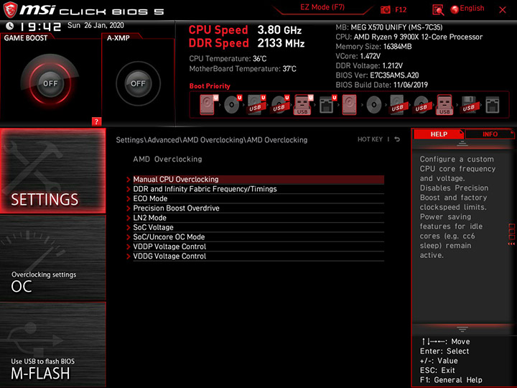Click the BIOS Ver E7C35AMS.A20 text

click(x=377, y=75)
